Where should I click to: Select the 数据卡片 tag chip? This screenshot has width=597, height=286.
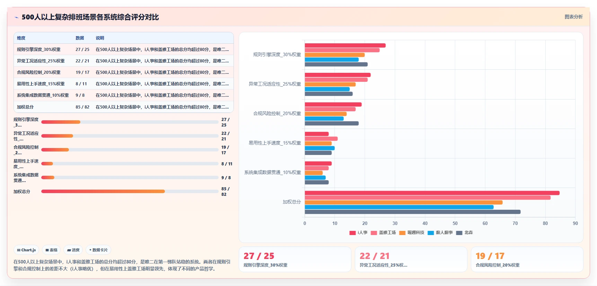pyautogui.click(x=98, y=250)
